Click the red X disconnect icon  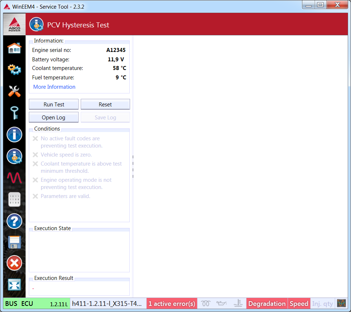(14, 263)
